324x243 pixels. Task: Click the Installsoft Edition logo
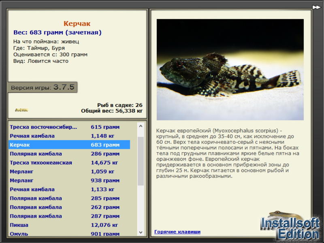(290, 227)
